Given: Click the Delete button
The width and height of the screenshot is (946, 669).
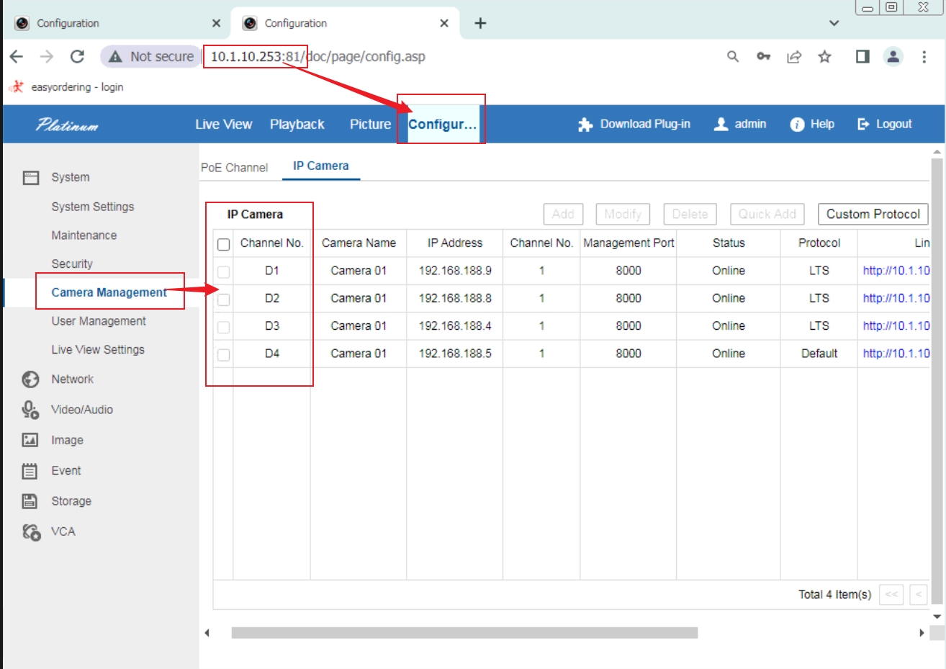Looking at the screenshot, I should pos(690,214).
